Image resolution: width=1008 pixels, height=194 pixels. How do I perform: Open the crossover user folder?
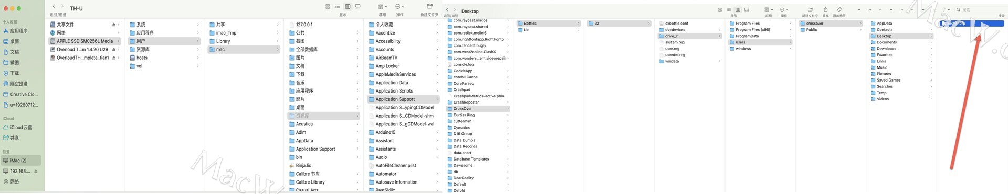pyautogui.click(x=831, y=24)
